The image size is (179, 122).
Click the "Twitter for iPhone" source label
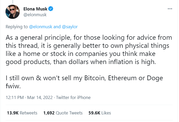click(73, 97)
